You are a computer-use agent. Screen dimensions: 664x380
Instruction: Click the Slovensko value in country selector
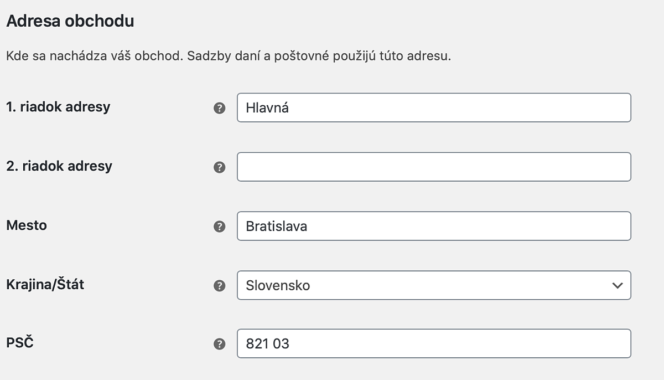pyautogui.click(x=278, y=285)
